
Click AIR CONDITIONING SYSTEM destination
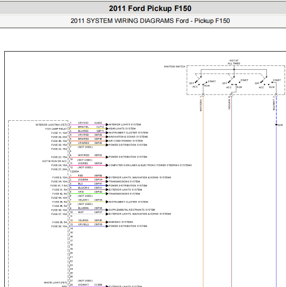tap(126, 141)
